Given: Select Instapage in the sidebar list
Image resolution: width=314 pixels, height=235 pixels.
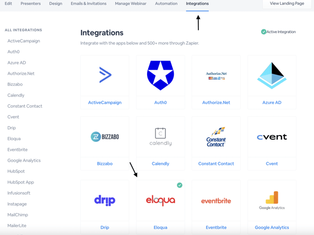Looking at the screenshot, I should click(x=17, y=204).
